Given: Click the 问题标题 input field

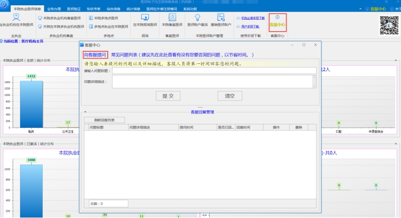Looking at the screenshot, I should click(x=214, y=71).
